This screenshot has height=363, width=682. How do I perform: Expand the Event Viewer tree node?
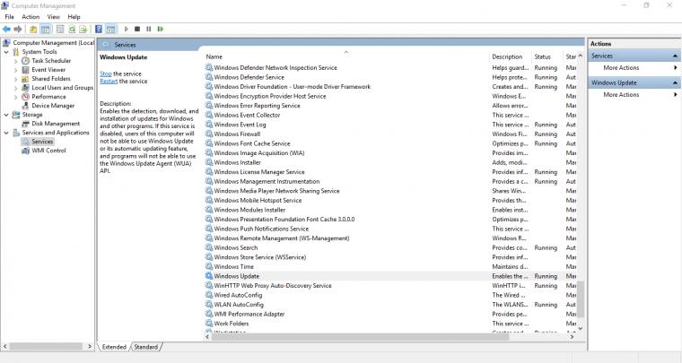(x=15, y=70)
